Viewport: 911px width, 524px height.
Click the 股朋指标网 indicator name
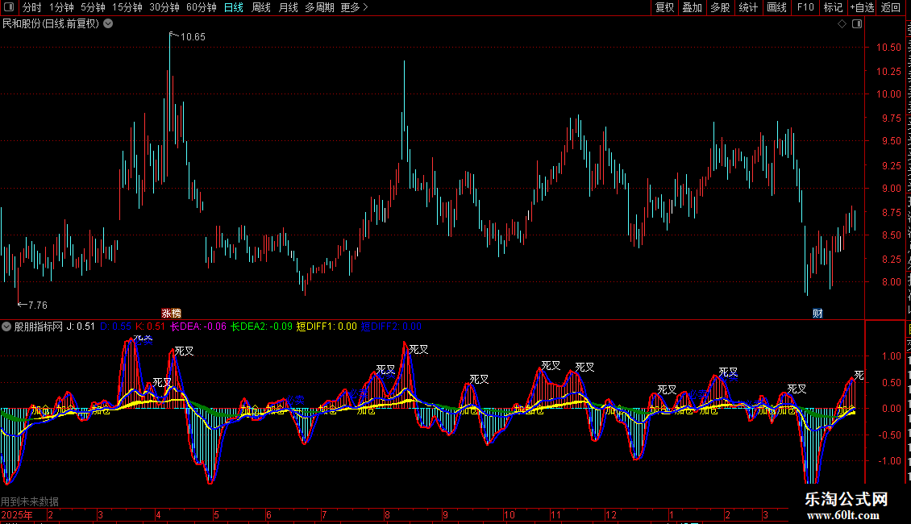[x=39, y=326]
